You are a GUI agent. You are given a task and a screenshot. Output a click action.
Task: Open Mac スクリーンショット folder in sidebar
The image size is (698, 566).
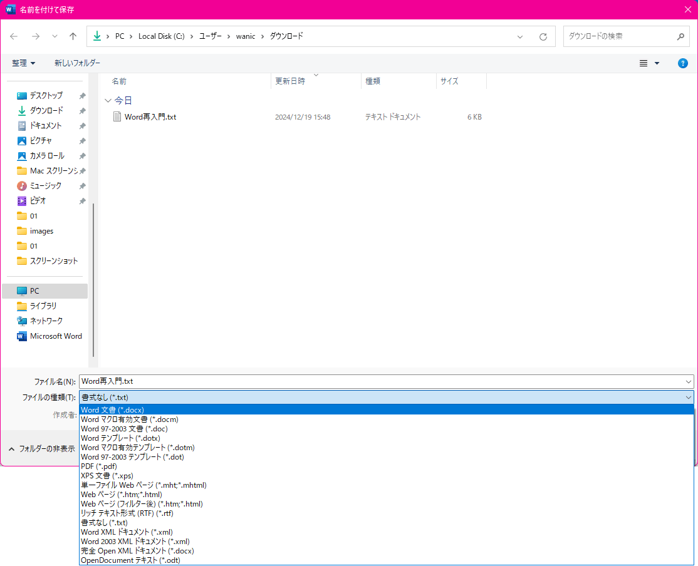[x=53, y=171]
